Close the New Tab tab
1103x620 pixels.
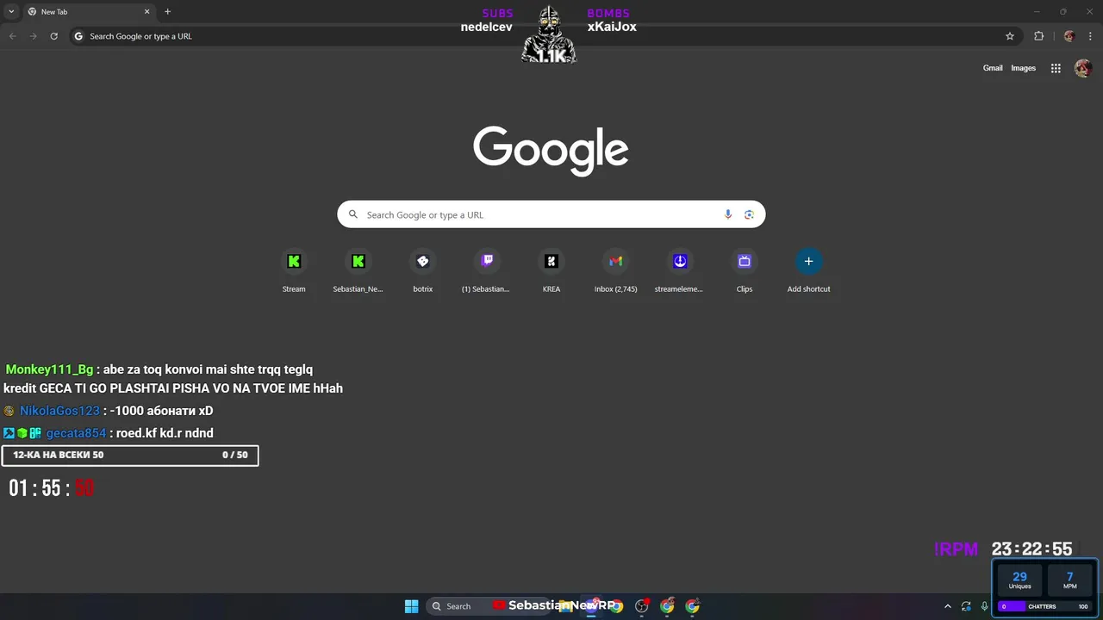[146, 12]
